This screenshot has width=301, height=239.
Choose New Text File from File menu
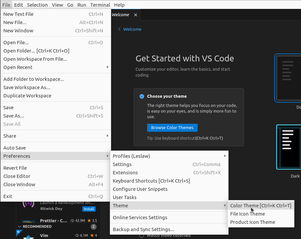[x=56, y=14]
